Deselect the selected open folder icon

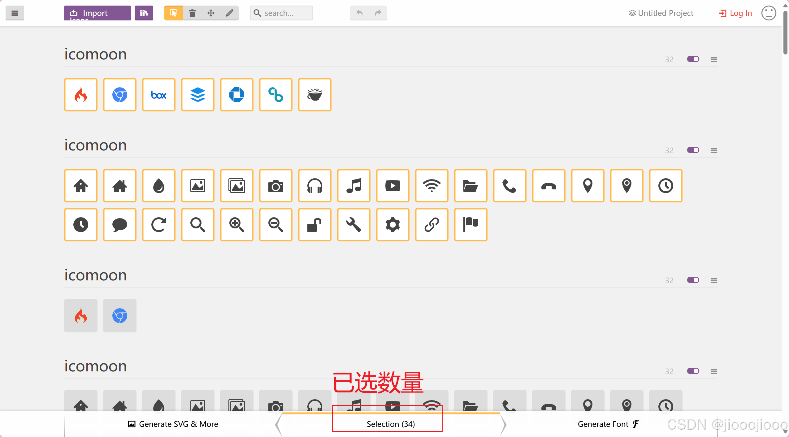click(x=471, y=186)
